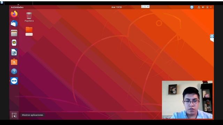The width and height of the screenshot is (223, 125).
Task: Click the power battery icon in panel
Action: [x=207, y=7]
